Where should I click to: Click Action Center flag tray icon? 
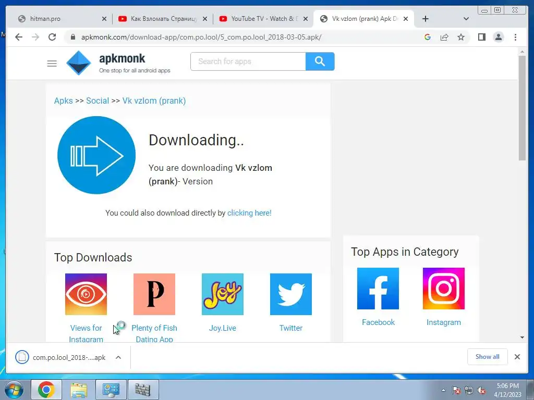(456, 390)
